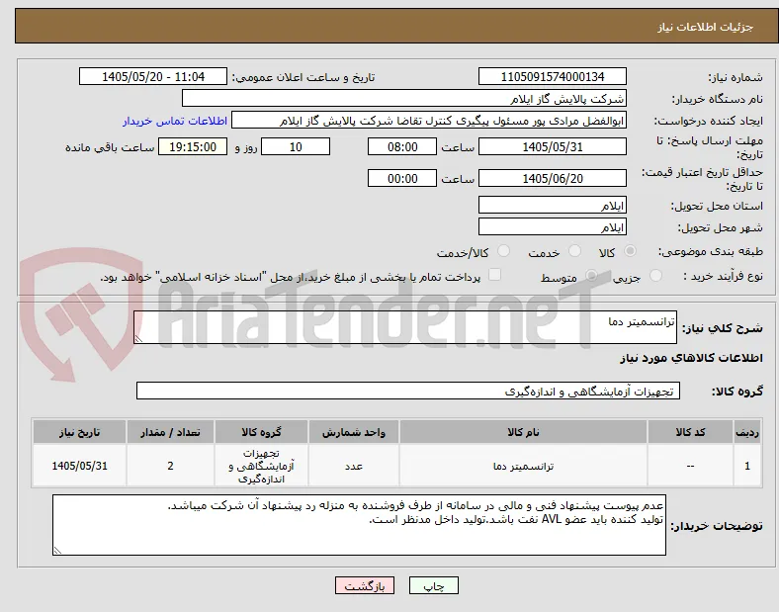Click the ردیف column header
Screen dimensions: 779x612
click(747, 432)
